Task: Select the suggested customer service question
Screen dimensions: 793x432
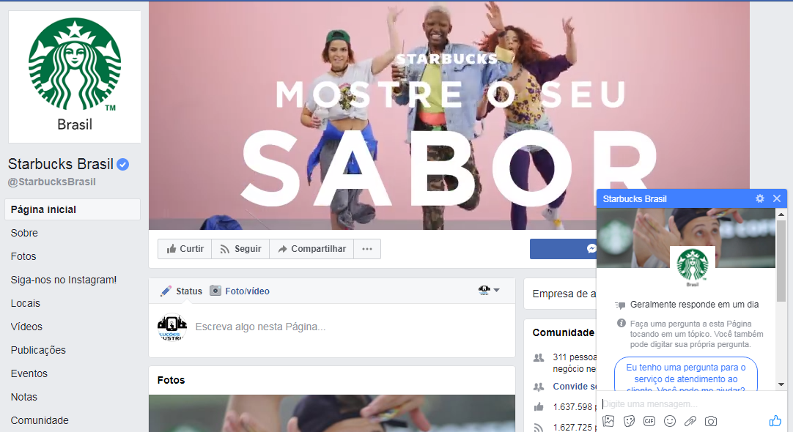Action: [x=686, y=374]
